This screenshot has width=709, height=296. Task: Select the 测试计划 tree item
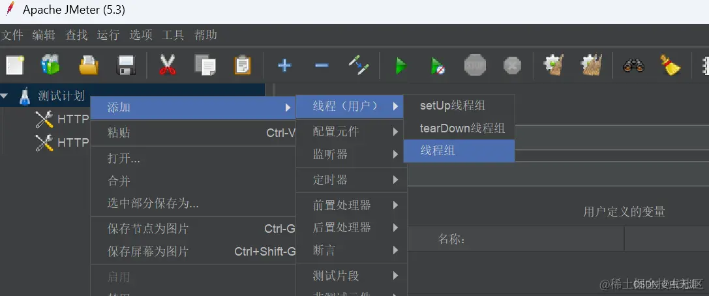pyautogui.click(x=61, y=96)
